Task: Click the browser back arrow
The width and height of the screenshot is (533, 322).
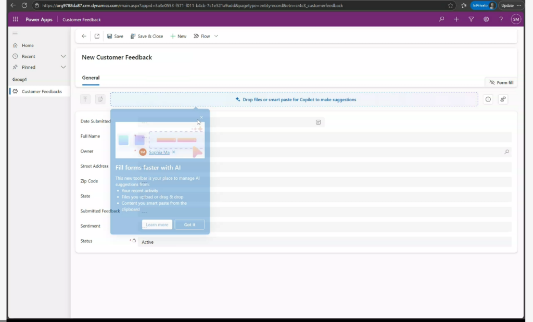Action: (13, 5)
